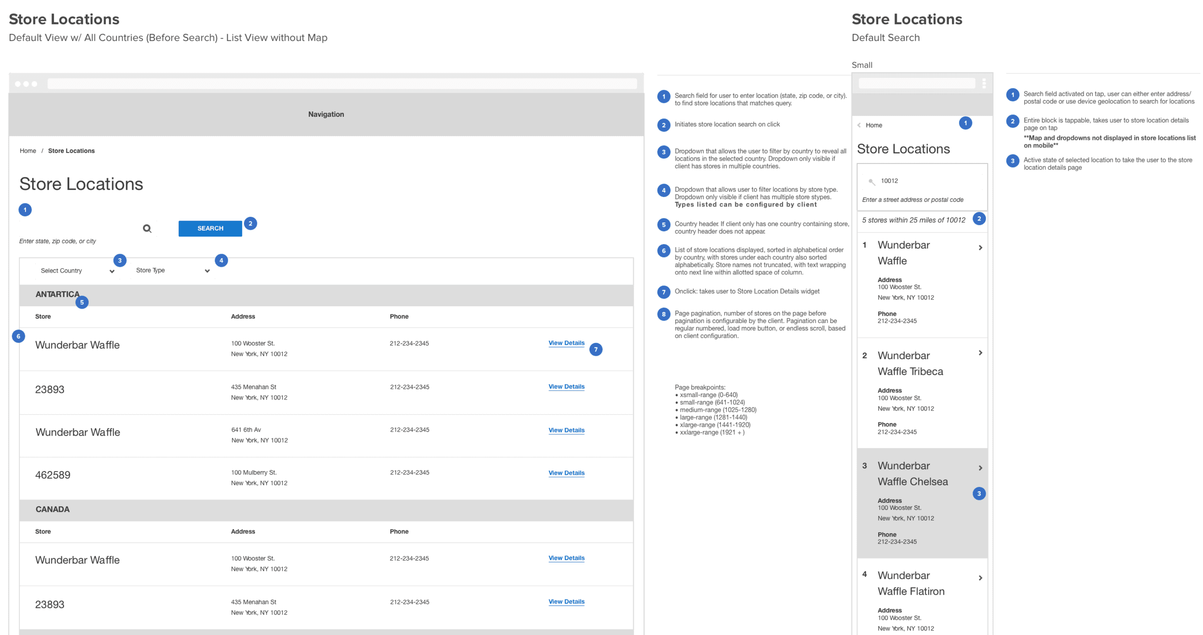Image resolution: width=1203 pixels, height=635 pixels.
Task: Tap the Wunderbar Waffle Flatiron store name
Action: pos(911,584)
